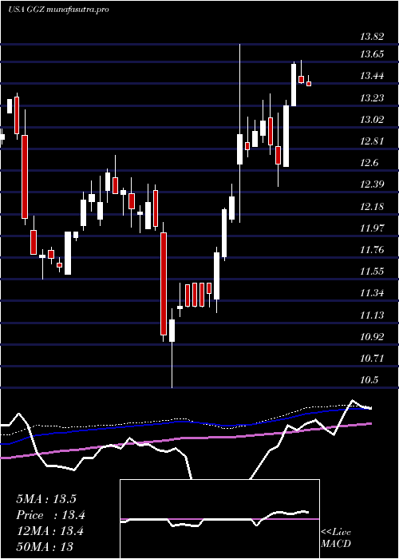This screenshot has height=559, width=399.
Task: Click the 13.82 price axis label
Action: coord(372,37)
